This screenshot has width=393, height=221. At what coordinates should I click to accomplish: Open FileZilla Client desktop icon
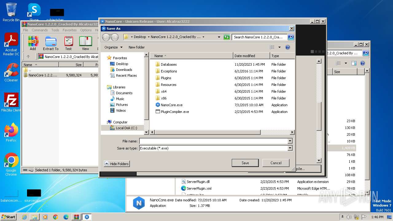tap(11, 102)
